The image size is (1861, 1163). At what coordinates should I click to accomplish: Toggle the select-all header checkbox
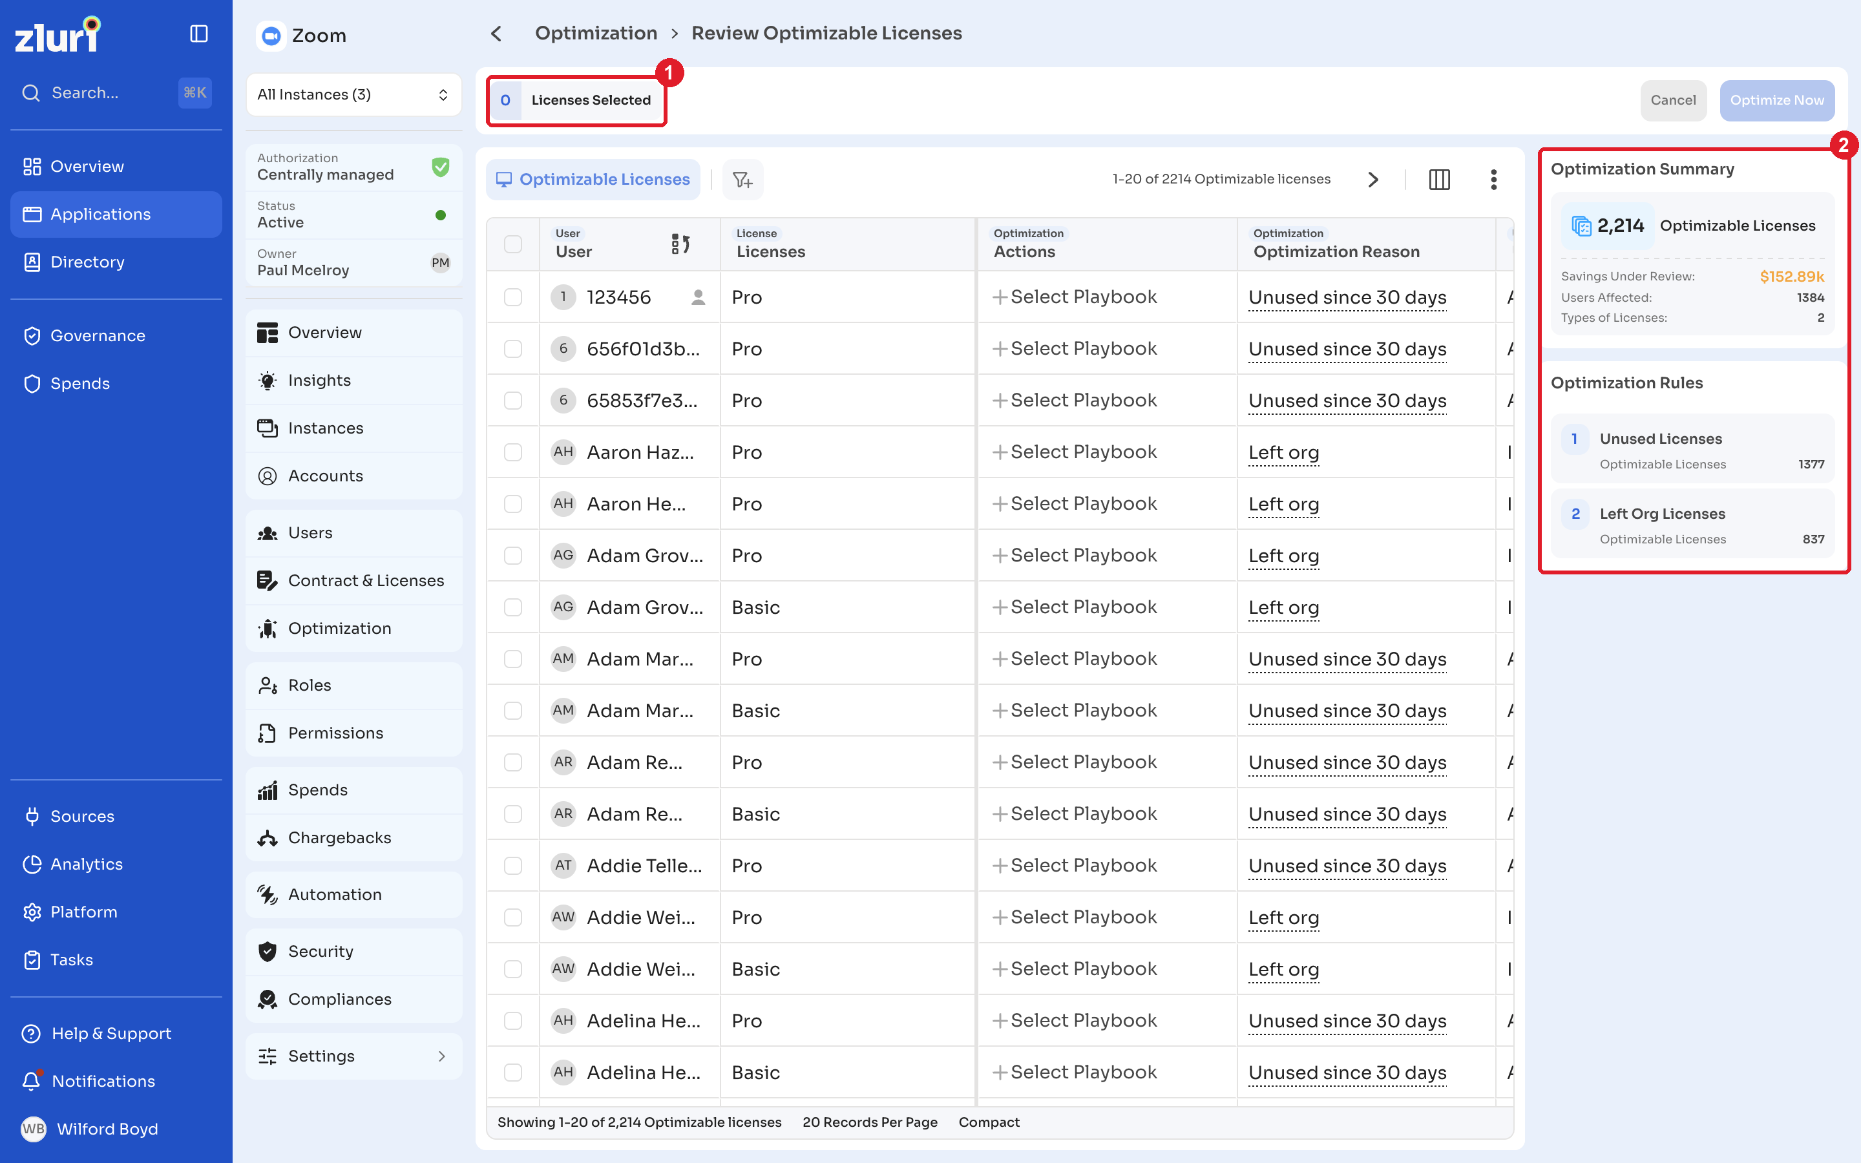(x=513, y=244)
